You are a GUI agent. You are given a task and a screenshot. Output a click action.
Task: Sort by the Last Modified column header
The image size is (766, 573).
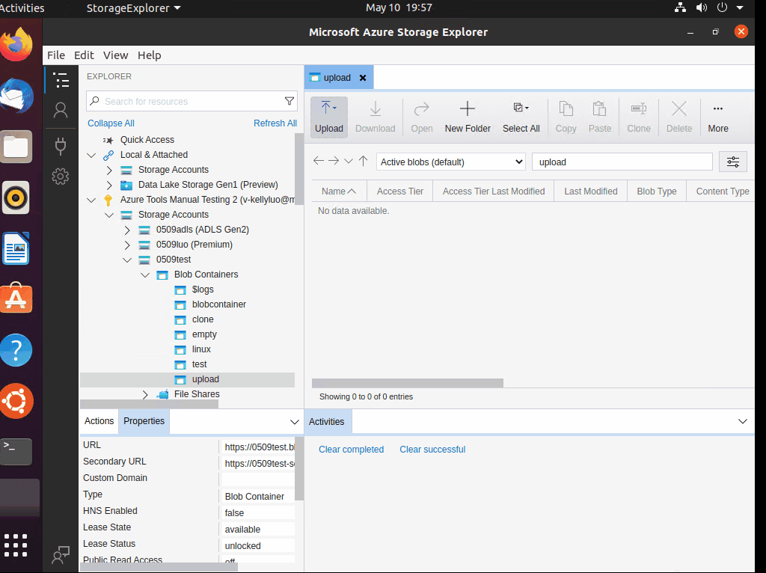[591, 191]
